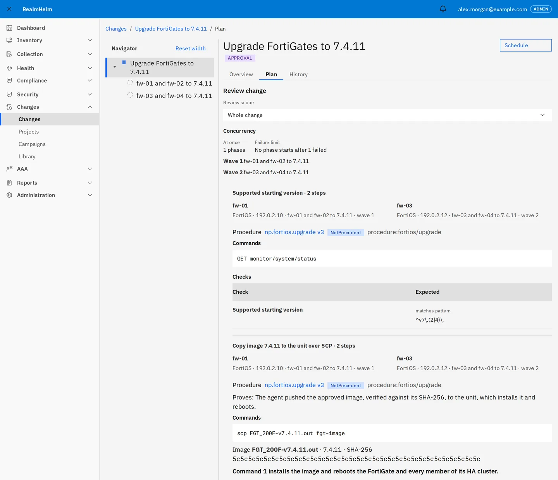
Task: Expand the Health menu chevron
Action: tap(90, 68)
